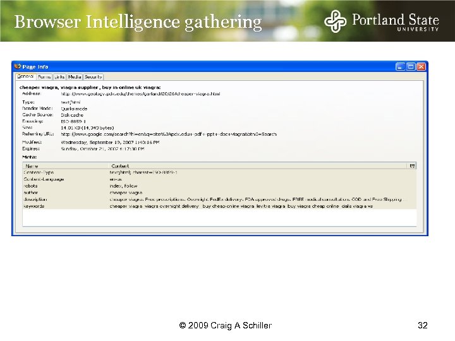Click the Render Mode value Quirks mode
This screenshot has width=455, height=341.
[74, 109]
